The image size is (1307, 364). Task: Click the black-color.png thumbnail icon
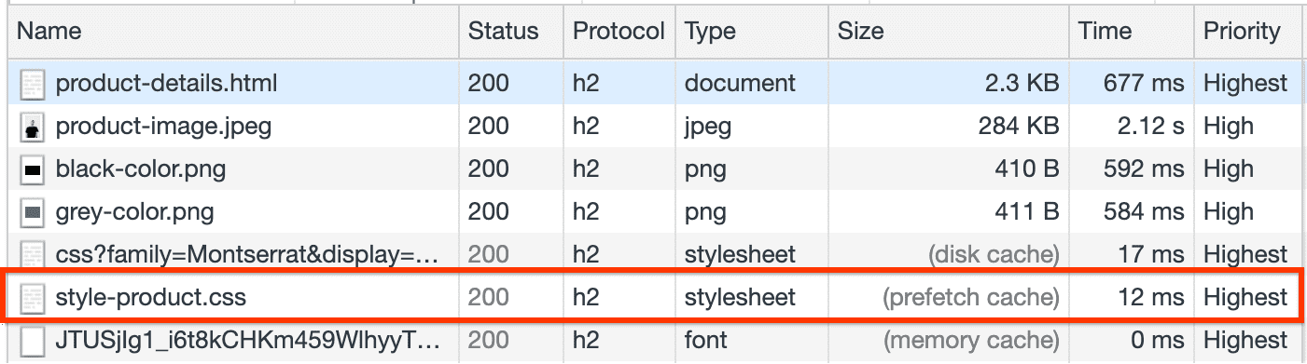coord(34,169)
